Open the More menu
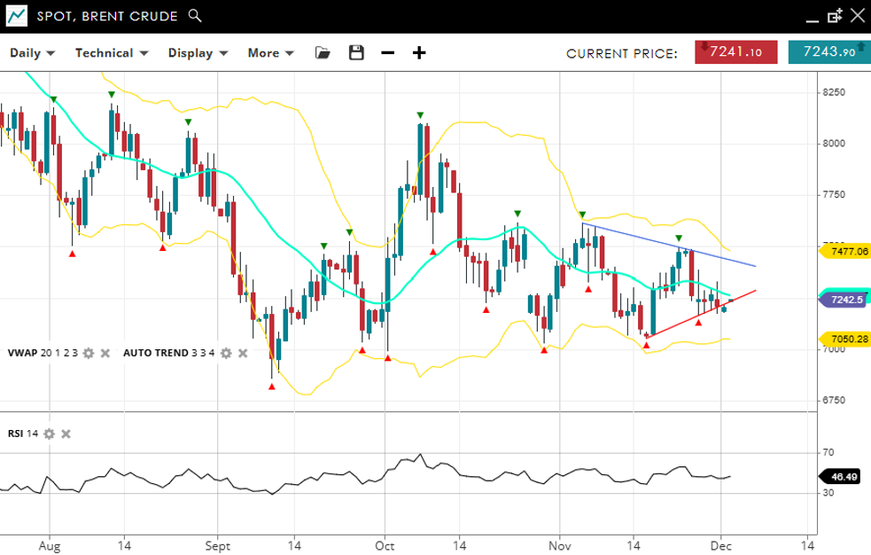This screenshot has height=555, width=871. 269,53
